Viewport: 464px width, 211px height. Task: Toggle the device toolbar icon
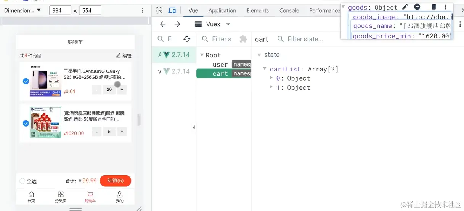tap(172, 10)
